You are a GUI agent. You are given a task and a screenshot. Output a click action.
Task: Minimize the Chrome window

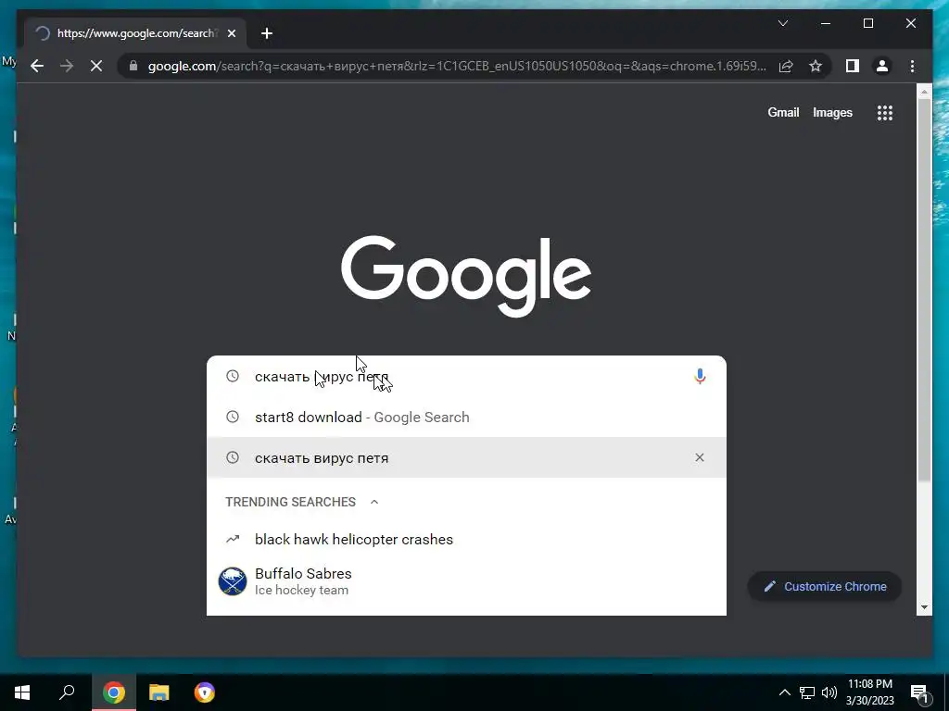pos(826,23)
